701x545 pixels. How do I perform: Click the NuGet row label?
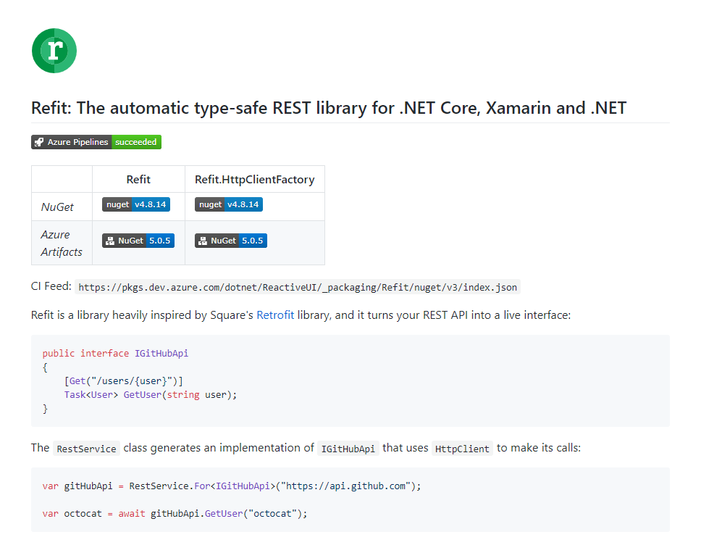(x=57, y=207)
